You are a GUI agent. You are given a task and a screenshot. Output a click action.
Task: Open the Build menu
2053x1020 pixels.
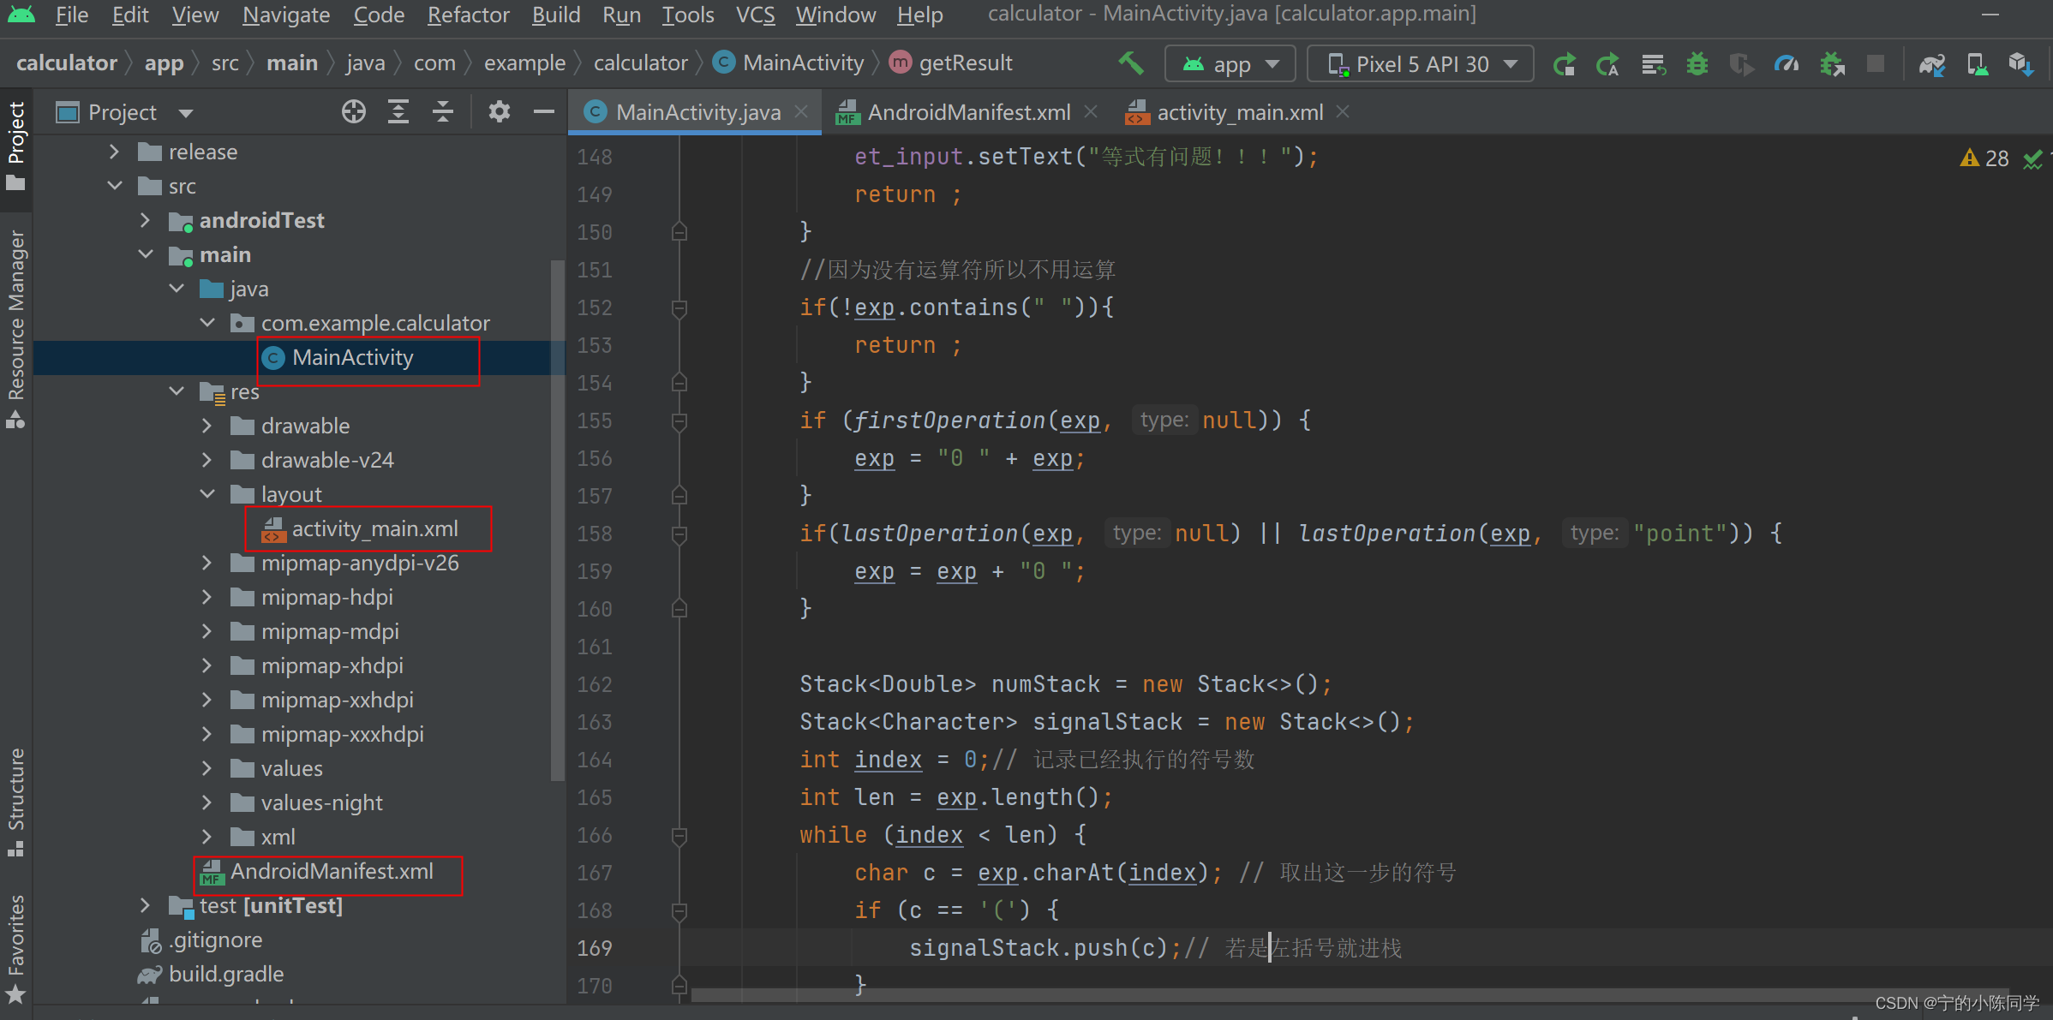(x=556, y=15)
